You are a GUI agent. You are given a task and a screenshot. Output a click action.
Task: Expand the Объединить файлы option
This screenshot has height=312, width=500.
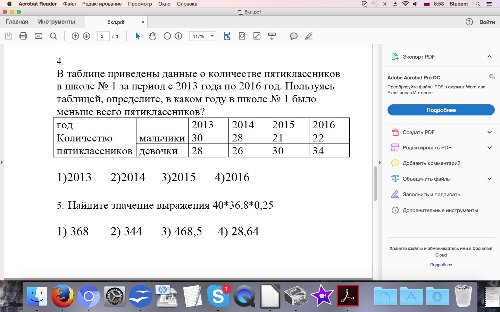(489, 179)
